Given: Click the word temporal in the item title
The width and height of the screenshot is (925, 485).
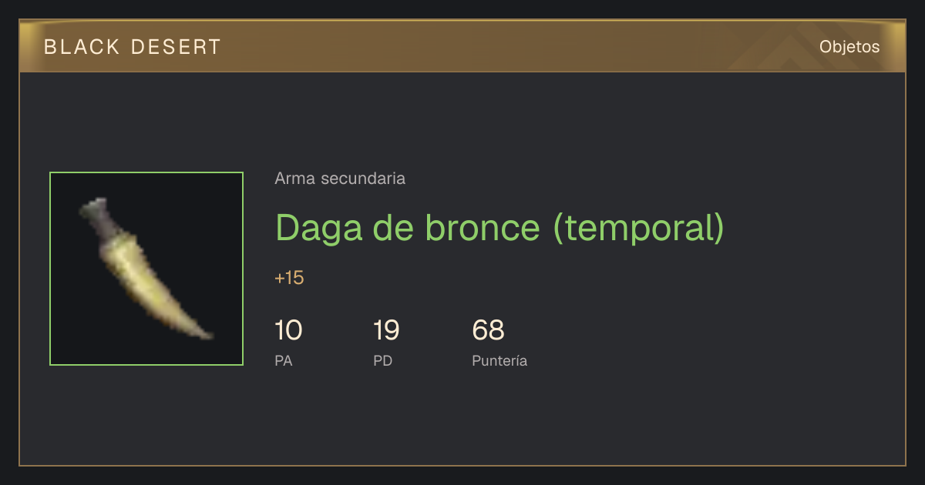Looking at the screenshot, I should pyautogui.click(x=637, y=229).
